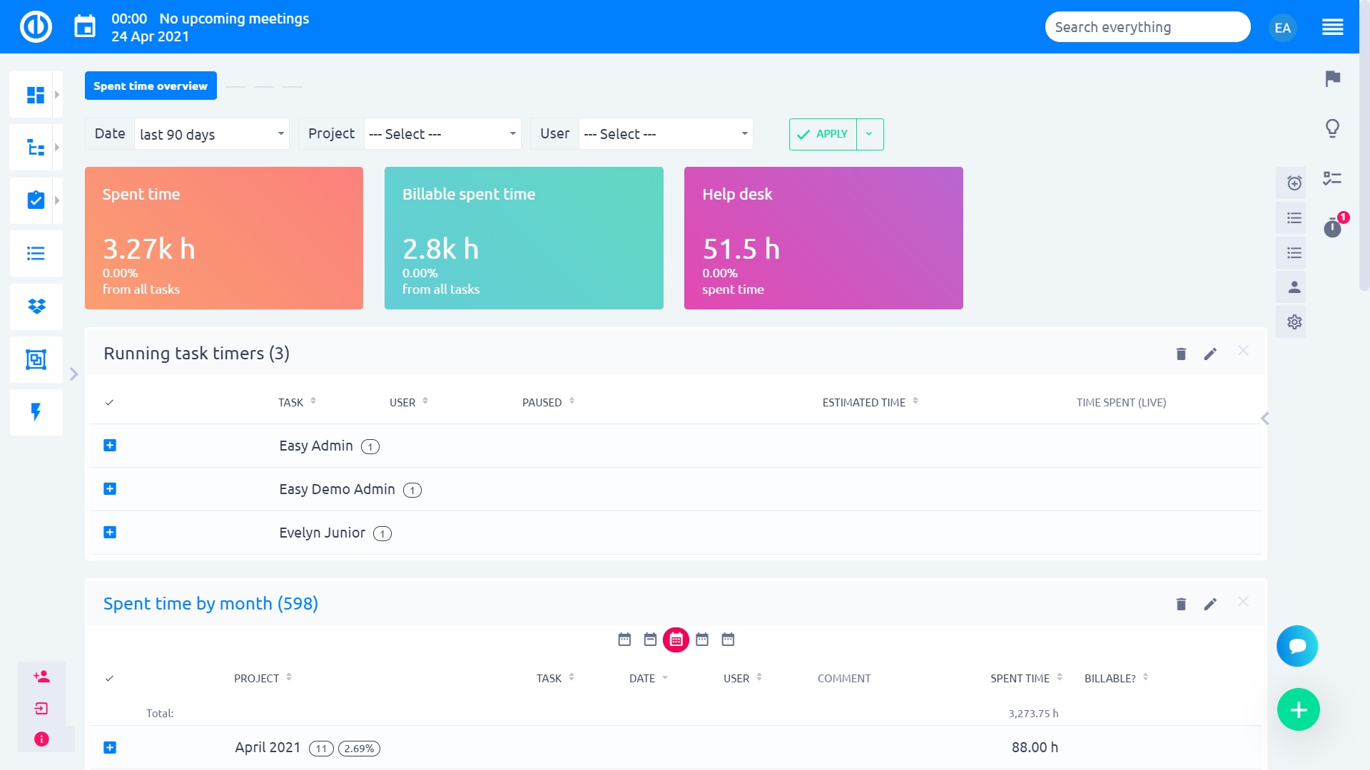The height and width of the screenshot is (770, 1370).
Task: Select the tasks clipboard icon in sidebar
Action: tap(36, 200)
